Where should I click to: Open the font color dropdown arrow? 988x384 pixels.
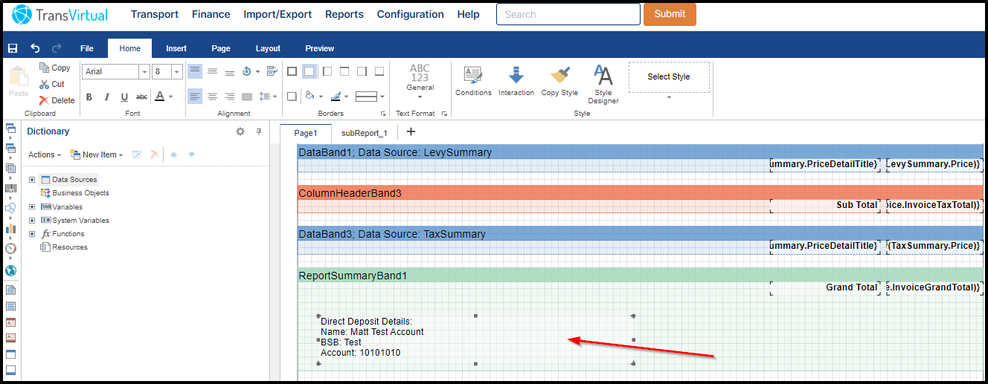[x=170, y=97]
